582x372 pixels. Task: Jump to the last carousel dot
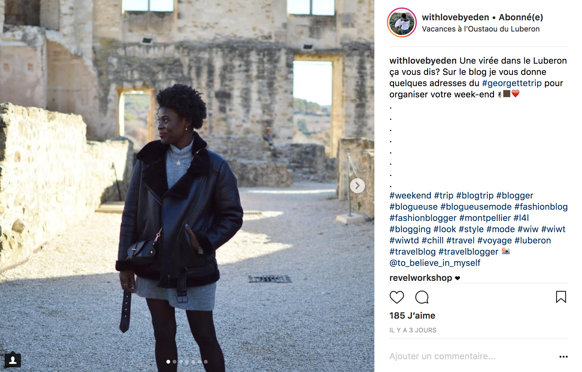pyautogui.click(x=206, y=362)
